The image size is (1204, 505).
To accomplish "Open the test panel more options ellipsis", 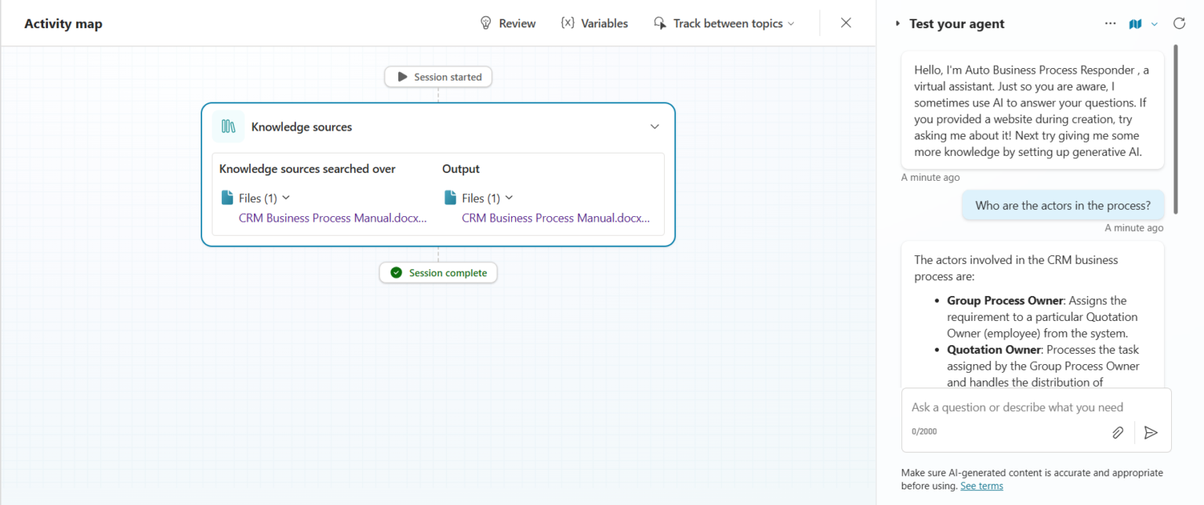I will [x=1110, y=23].
